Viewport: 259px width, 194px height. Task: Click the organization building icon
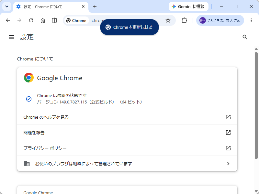tap(27, 164)
